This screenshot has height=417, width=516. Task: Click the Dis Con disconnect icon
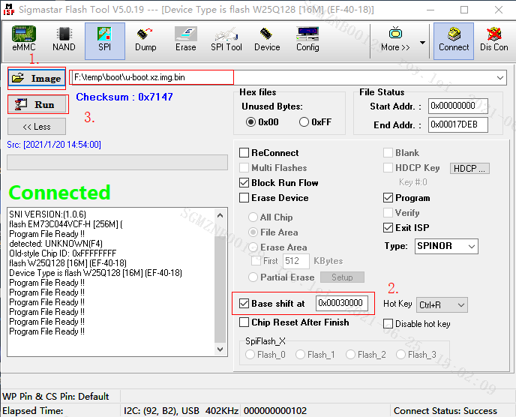click(x=493, y=40)
